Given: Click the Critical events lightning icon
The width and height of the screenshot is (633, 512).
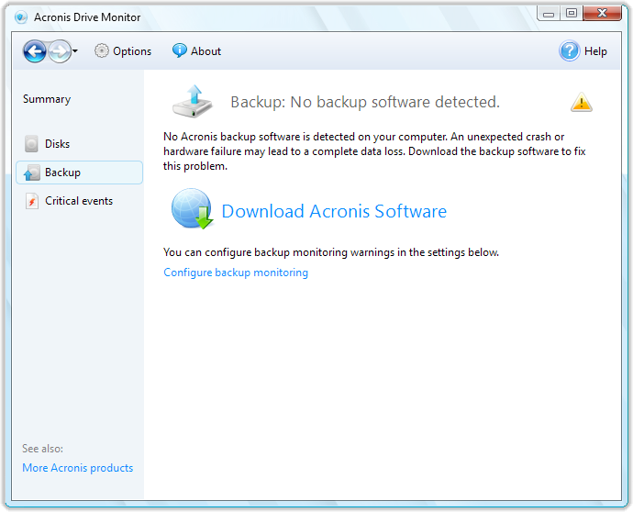Looking at the screenshot, I should click(x=32, y=201).
